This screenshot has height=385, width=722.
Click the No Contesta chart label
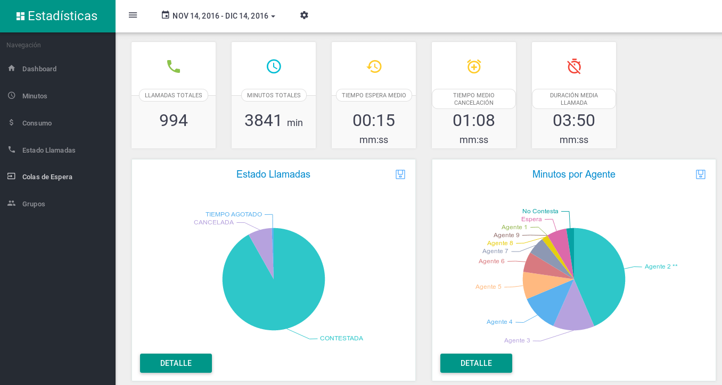[540, 211]
